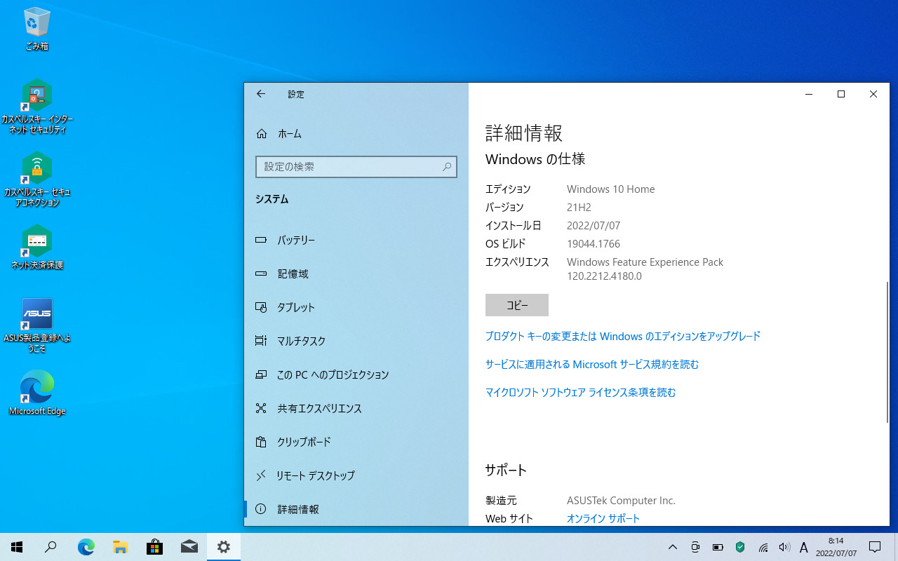The width and height of the screenshot is (898, 561).
Task: Click the tablet icon beside タブレット
Action: (x=261, y=307)
